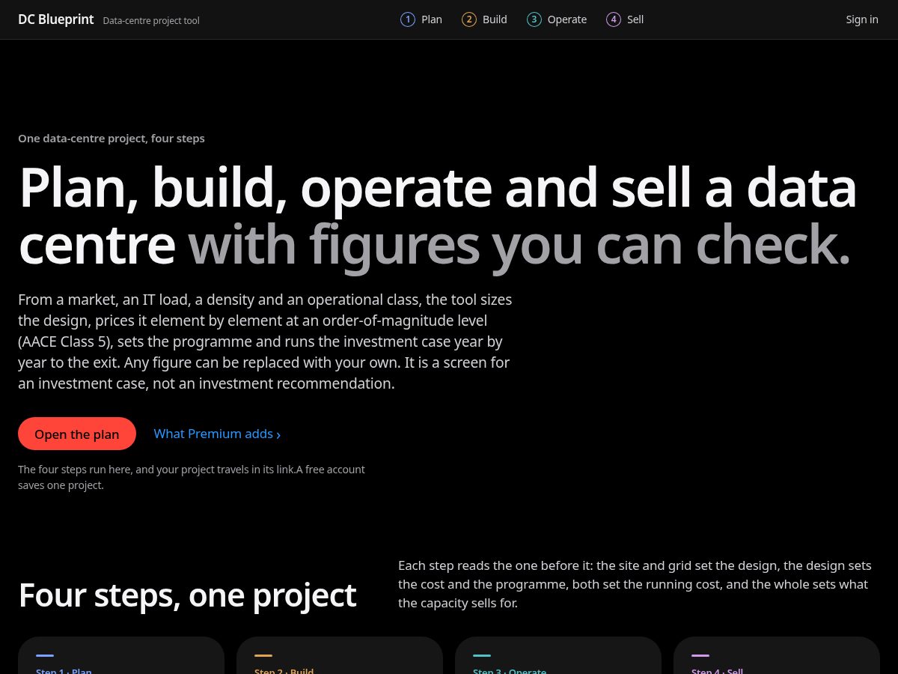Click the DC Blueprint logo
This screenshot has width=898, height=674.
pos(56,19)
